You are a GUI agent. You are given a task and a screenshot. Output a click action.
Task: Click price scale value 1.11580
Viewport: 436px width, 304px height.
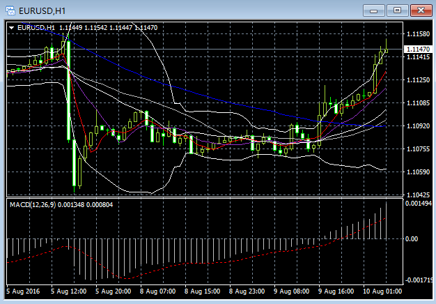coord(418,34)
